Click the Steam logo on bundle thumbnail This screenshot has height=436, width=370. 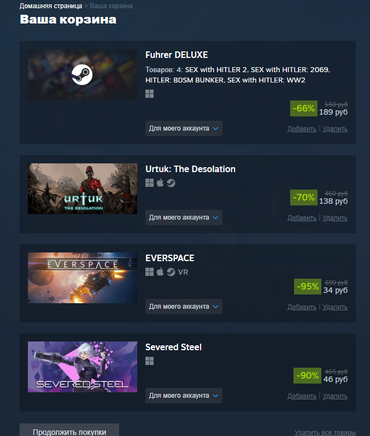click(x=82, y=74)
